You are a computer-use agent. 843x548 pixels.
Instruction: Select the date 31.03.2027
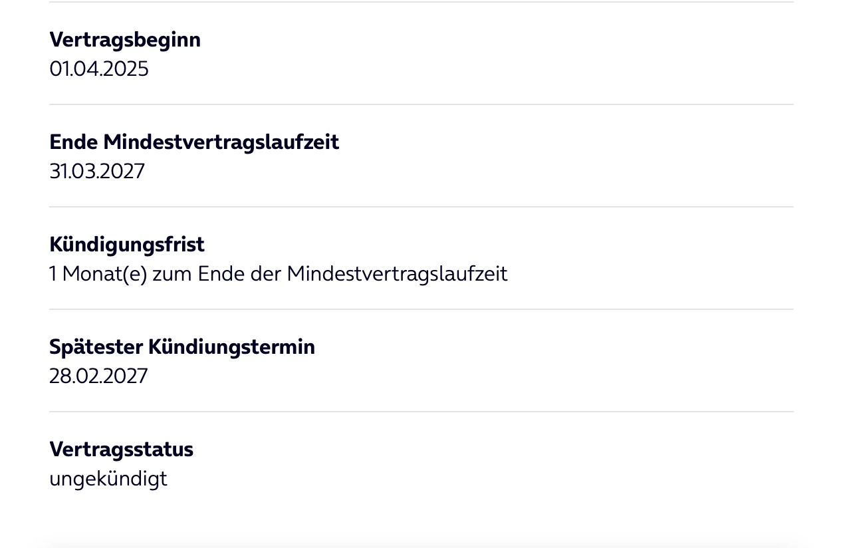pyautogui.click(x=97, y=172)
